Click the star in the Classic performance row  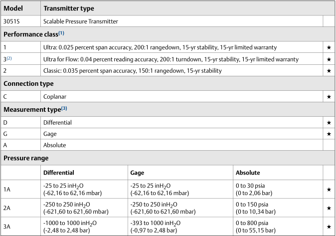click(329, 71)
